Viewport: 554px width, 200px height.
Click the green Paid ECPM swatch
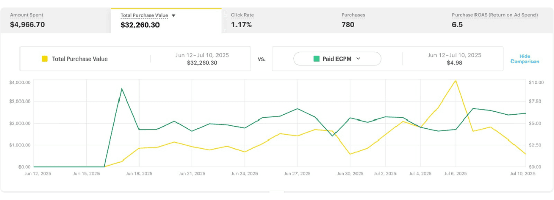316,58
